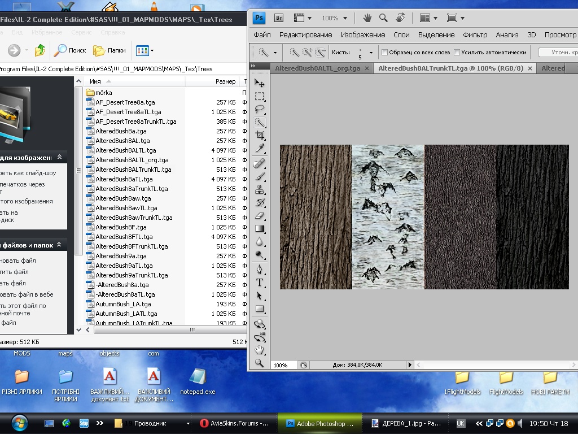Select the Eyedropper tool
The image size is (578, 434).
tap(260, 149)
